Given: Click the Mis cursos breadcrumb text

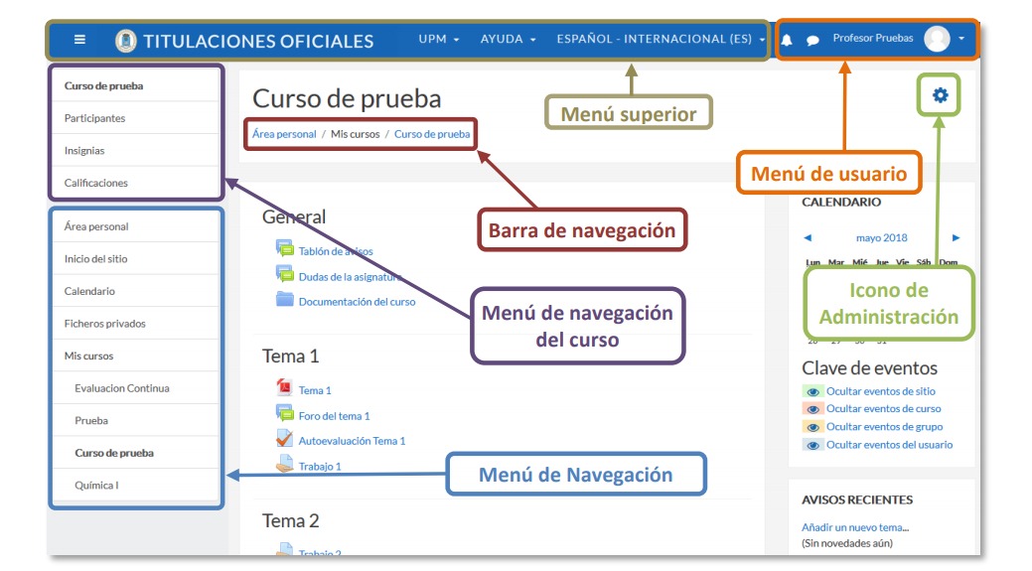Looking at the screenshot, I should [x=356, y=134].
